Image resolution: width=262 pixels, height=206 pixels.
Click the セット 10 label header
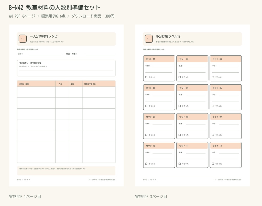(x=159, y=146)
